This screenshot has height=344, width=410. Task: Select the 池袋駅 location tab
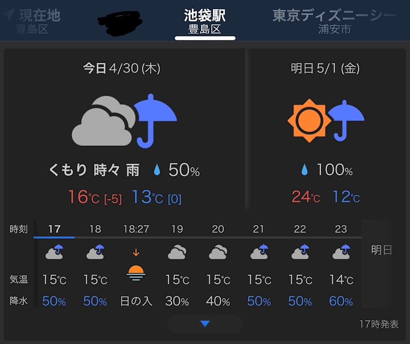click(205, 21)
